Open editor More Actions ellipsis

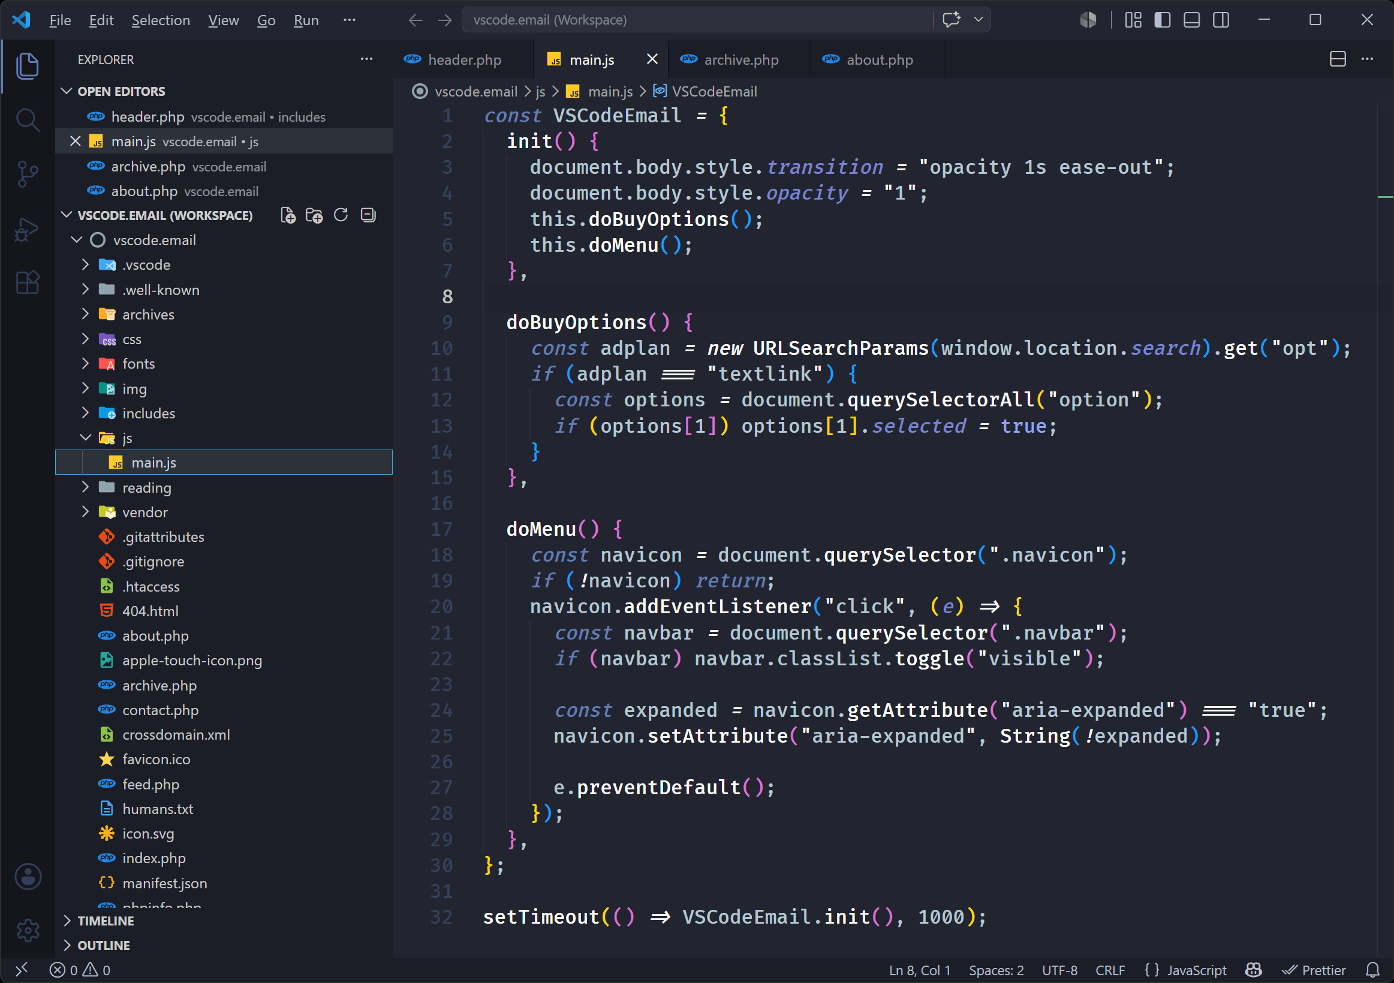(x=1367, y=59)
